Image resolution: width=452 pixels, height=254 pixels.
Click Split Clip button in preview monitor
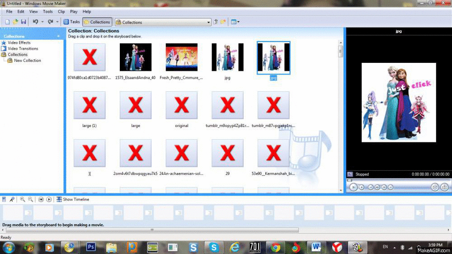pyautogui.click(x=435, y=187)
